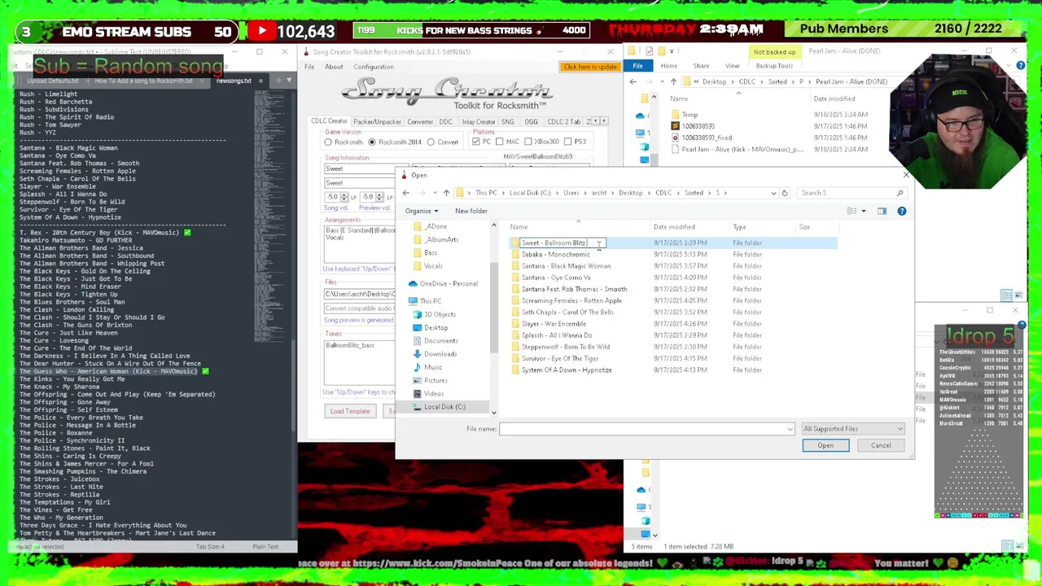Select Music in the navigation pane

pos(433,367)
